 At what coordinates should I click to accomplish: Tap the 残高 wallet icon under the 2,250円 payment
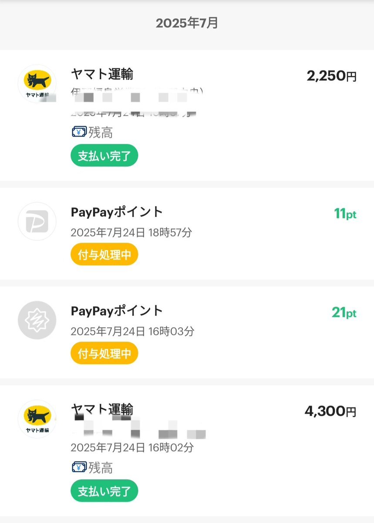click(79, 132)
